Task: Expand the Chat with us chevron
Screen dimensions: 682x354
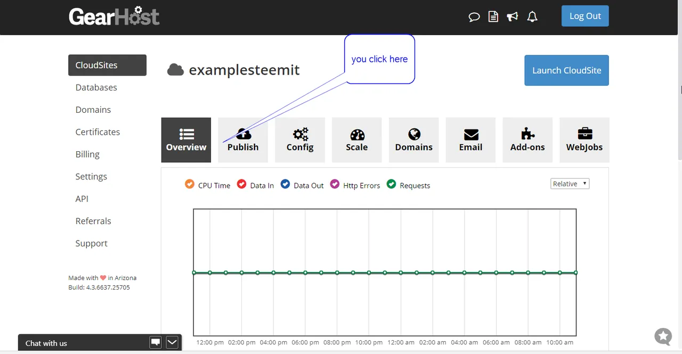Action: pyautogui.click(x=172, y=342)
